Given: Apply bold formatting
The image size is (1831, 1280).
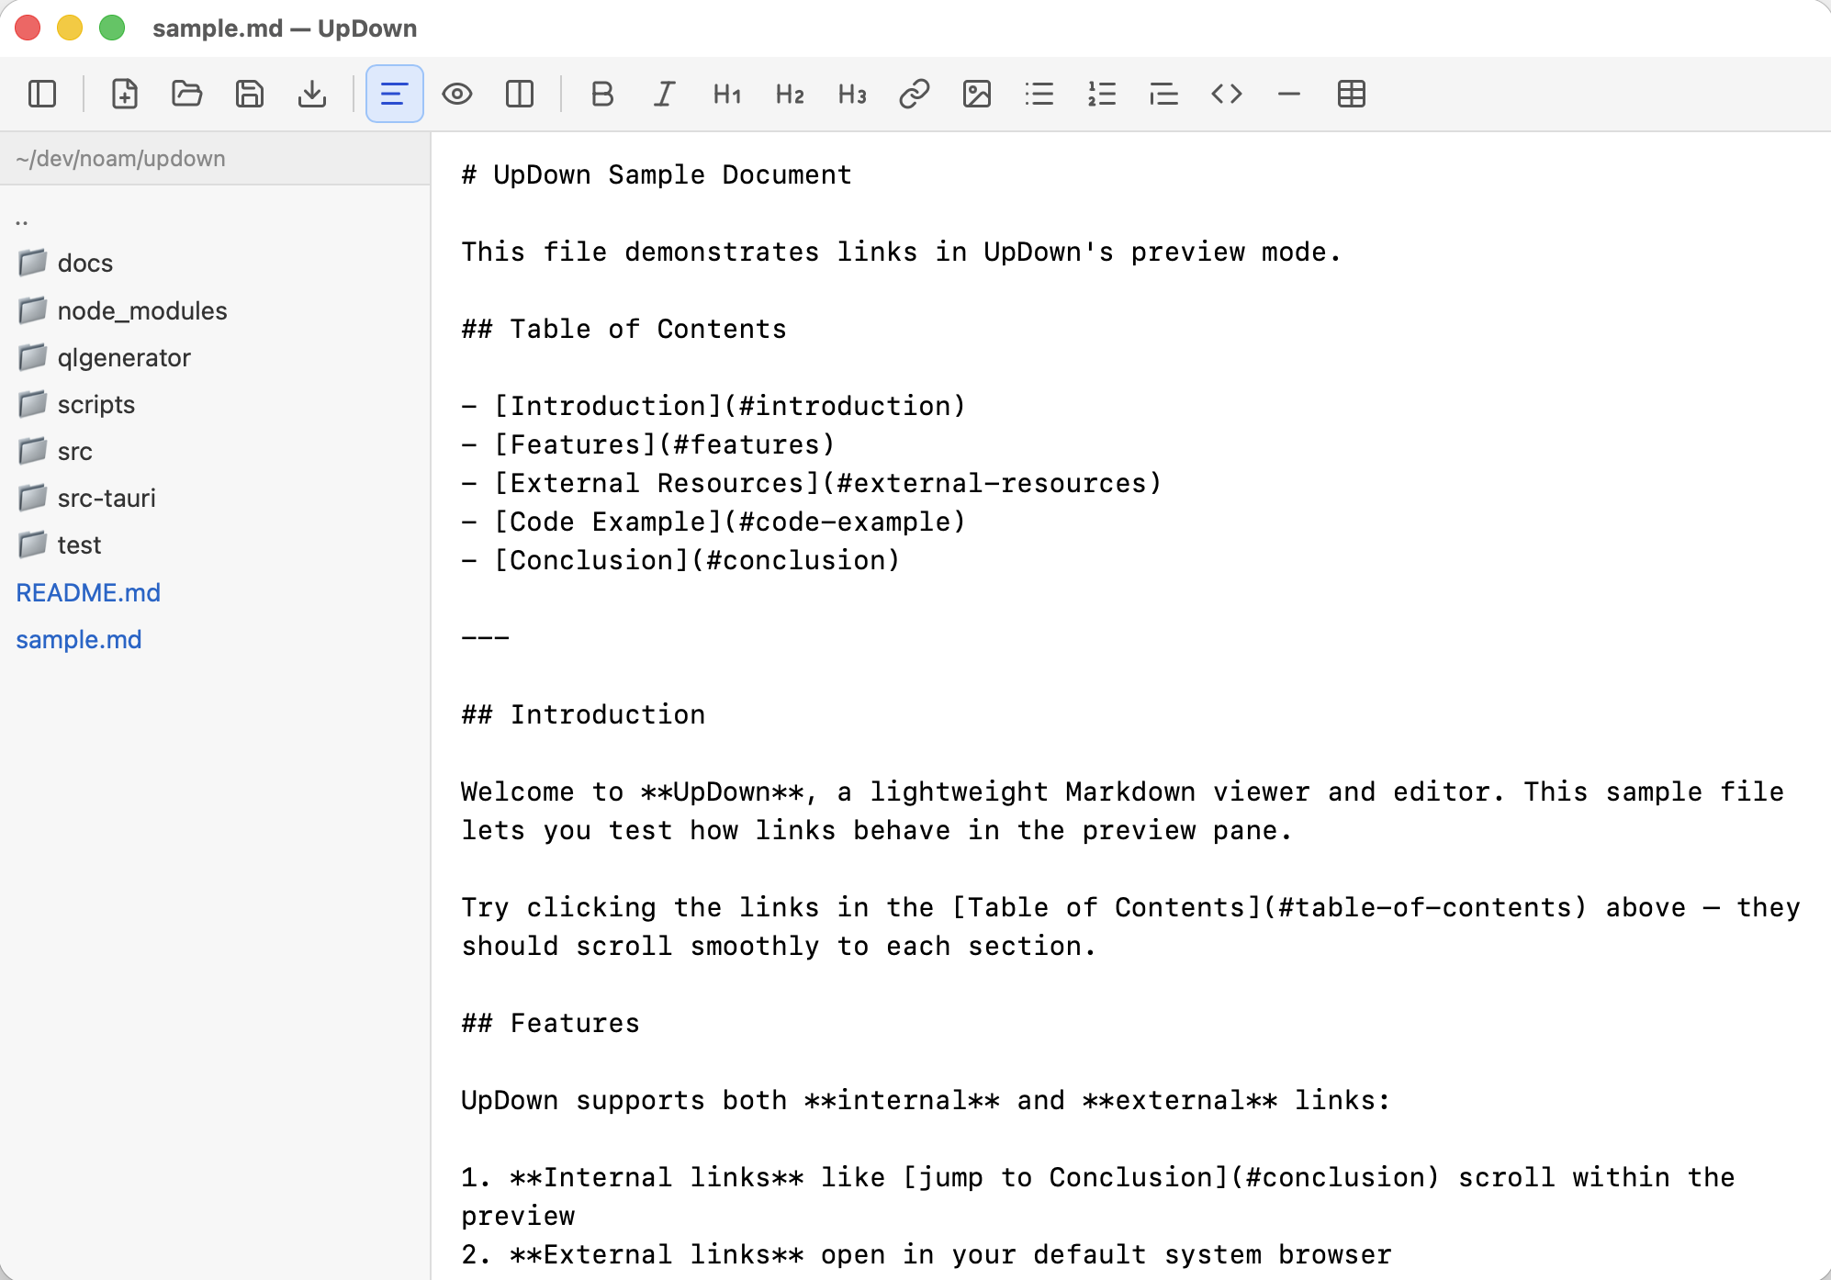Looking at the screenshot, I should (x=602, y=94).
